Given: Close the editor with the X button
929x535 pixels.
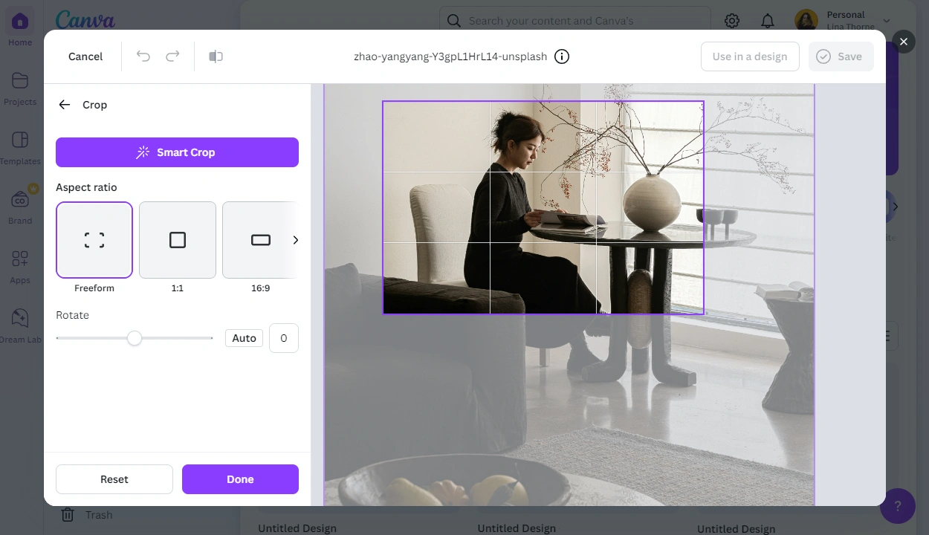Looking at the screenshot, I should [904, 42].
